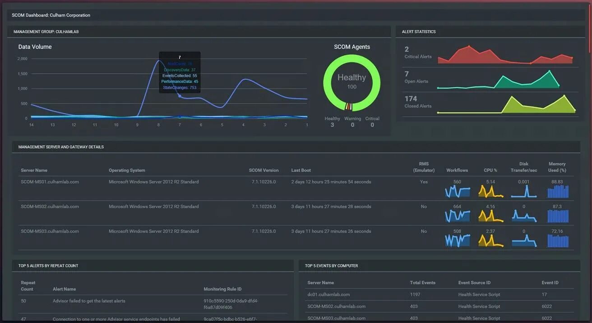Click the Workflows sparkline for SCOM-MS01
592x323 pixels.
458,192
